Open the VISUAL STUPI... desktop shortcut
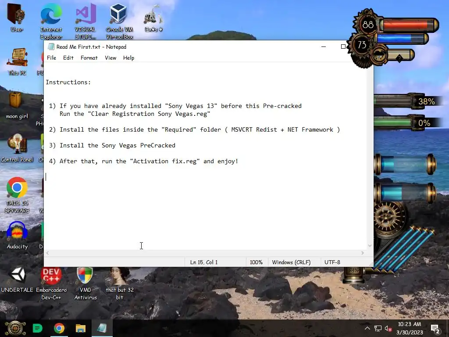 85,21
